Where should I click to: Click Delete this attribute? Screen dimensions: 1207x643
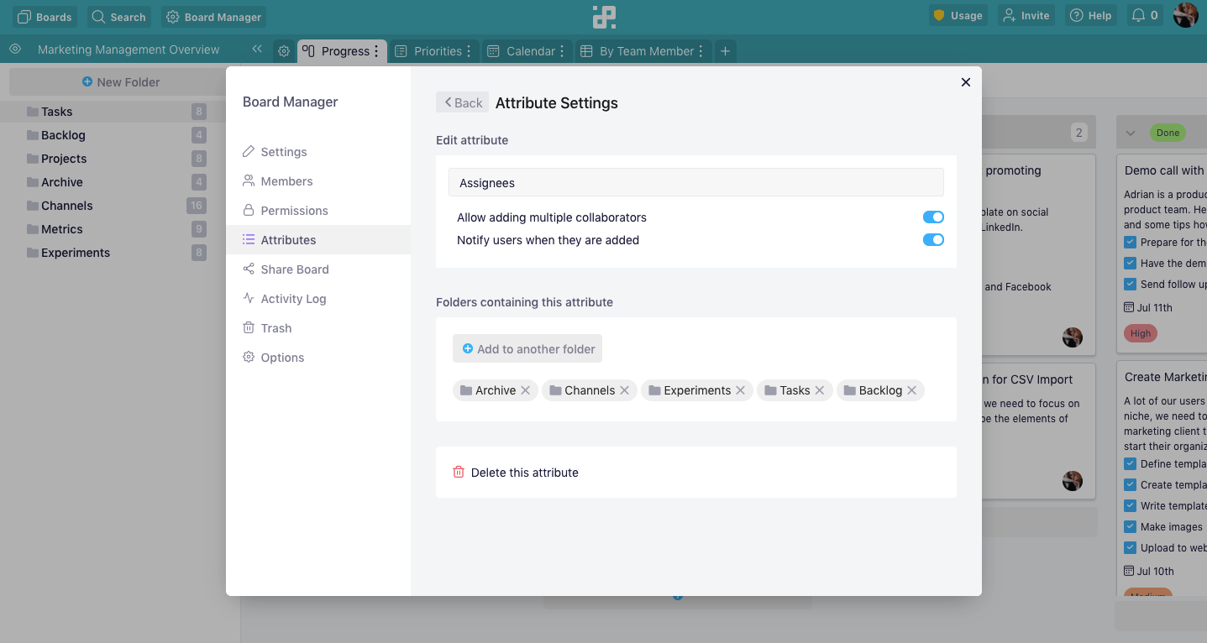[x=516, y=473]
